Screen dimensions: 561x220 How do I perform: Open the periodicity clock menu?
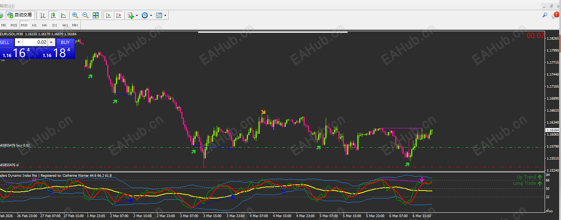click(145, 15)
